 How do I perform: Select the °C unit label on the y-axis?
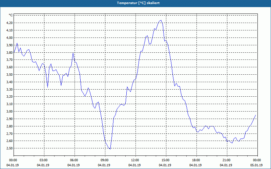click(11, 15)
